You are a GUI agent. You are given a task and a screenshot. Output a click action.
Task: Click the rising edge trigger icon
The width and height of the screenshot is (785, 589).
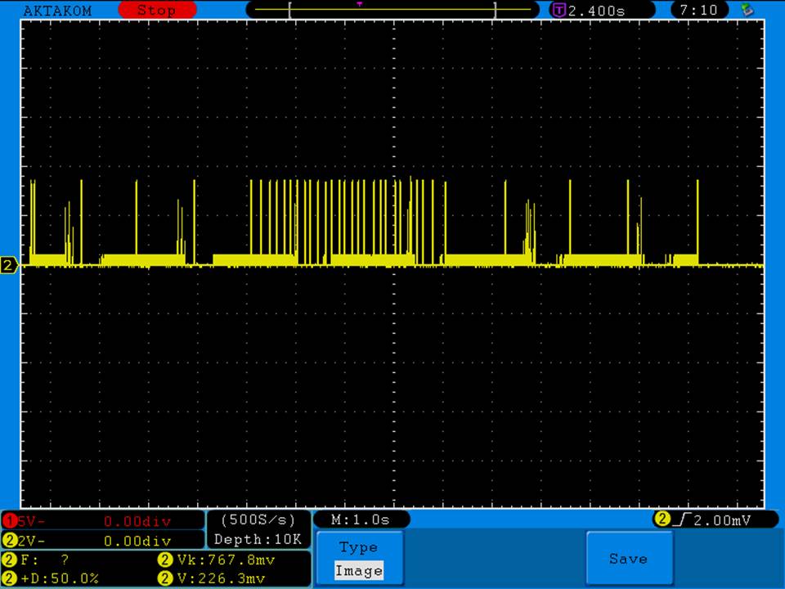pos(680,520)
